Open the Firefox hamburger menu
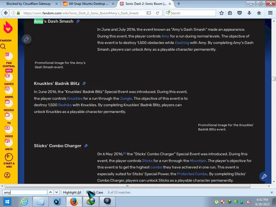276x207 pixels. (x=270, y=13)
